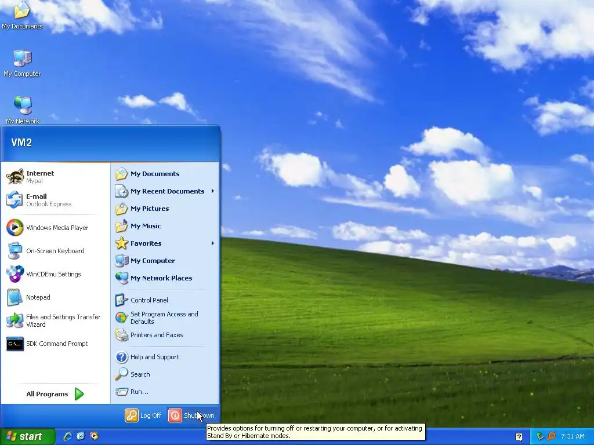Click the VM2 user name header
594x445 pixels.
[x=21, y=143]
